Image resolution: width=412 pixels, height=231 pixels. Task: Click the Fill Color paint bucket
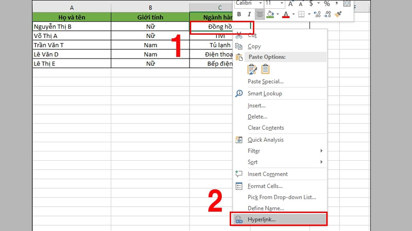tap(271, 14)
